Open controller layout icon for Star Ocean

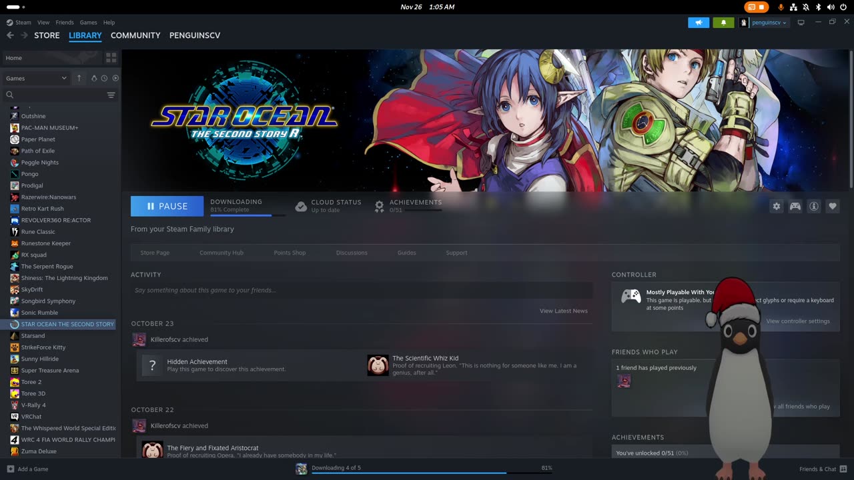(x=795, y=207)
